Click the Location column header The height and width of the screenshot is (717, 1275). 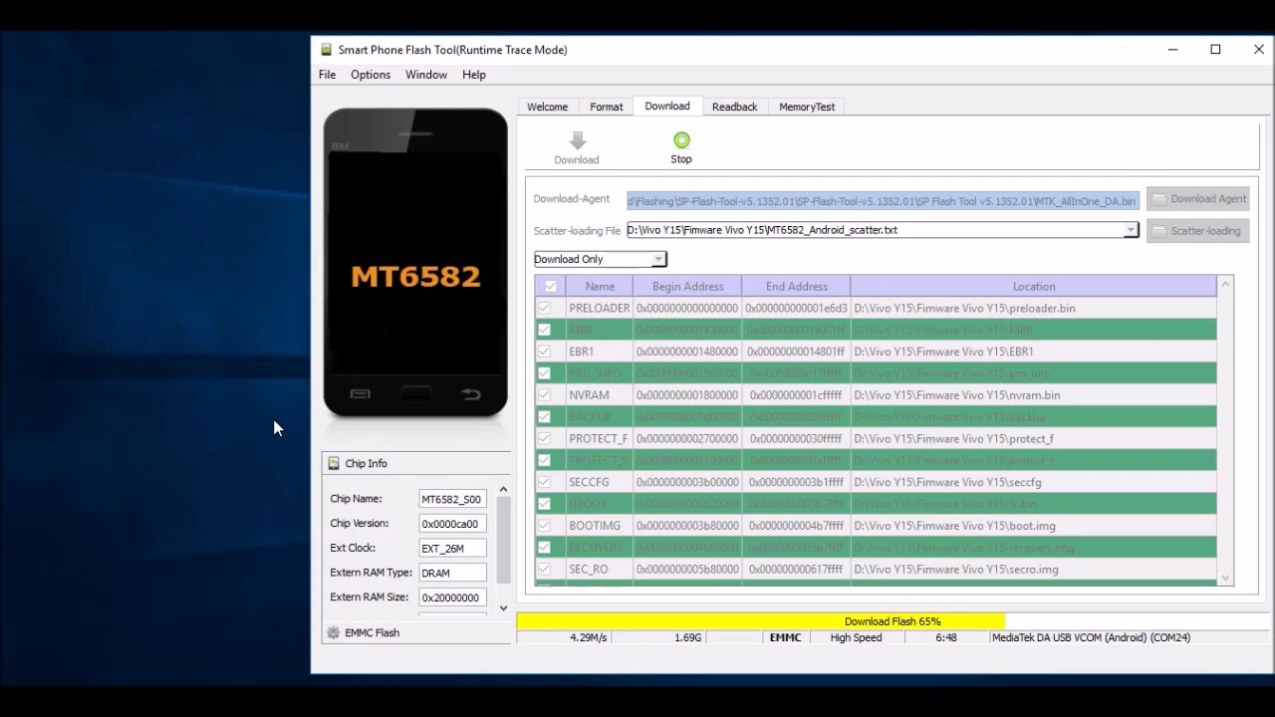(x=1034, y=287)
